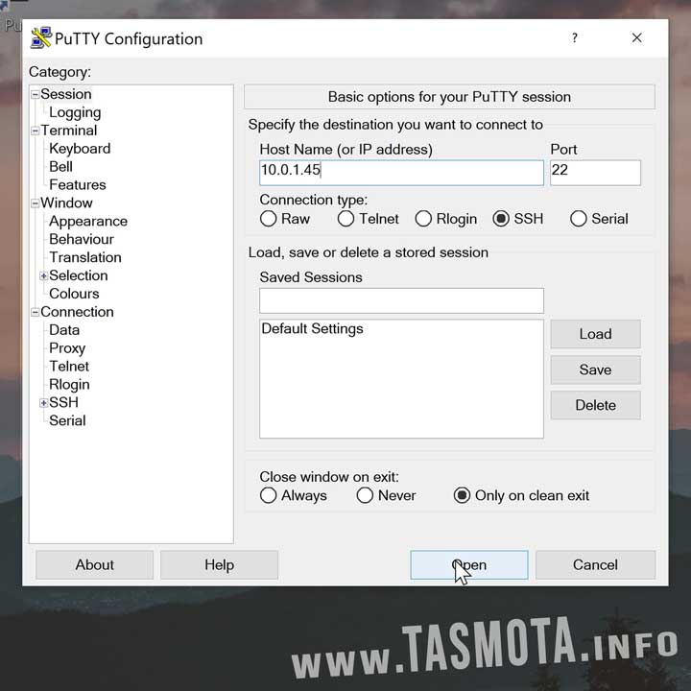Focus the Saved Sessions name field
The image size is (691, 691).
(x=401, y=300)
